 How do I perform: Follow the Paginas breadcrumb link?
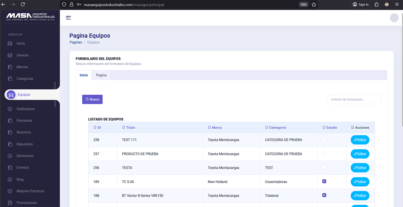76,42
